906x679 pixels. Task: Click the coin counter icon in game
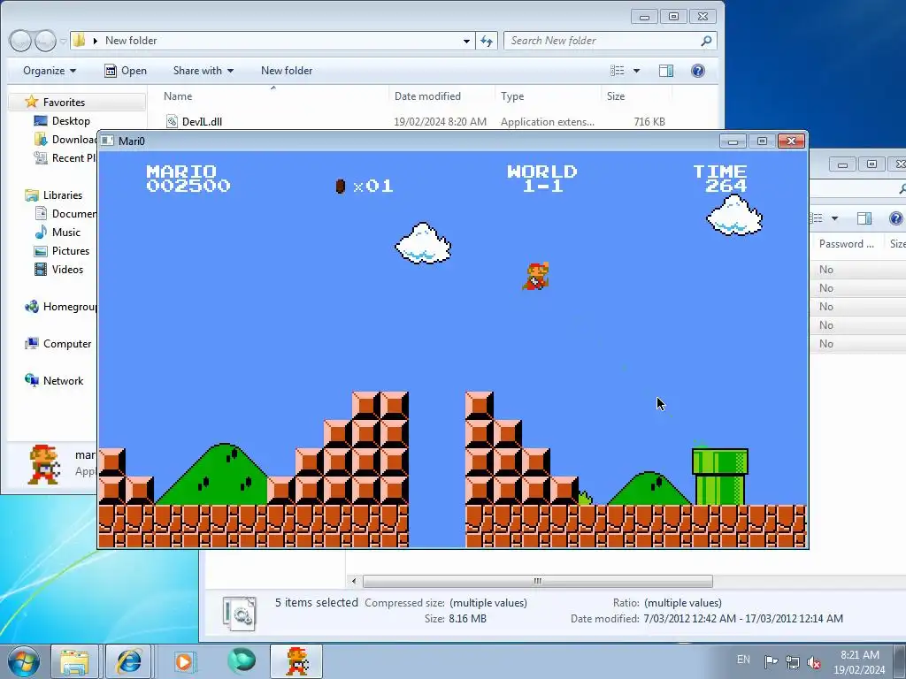click(341, 186)
